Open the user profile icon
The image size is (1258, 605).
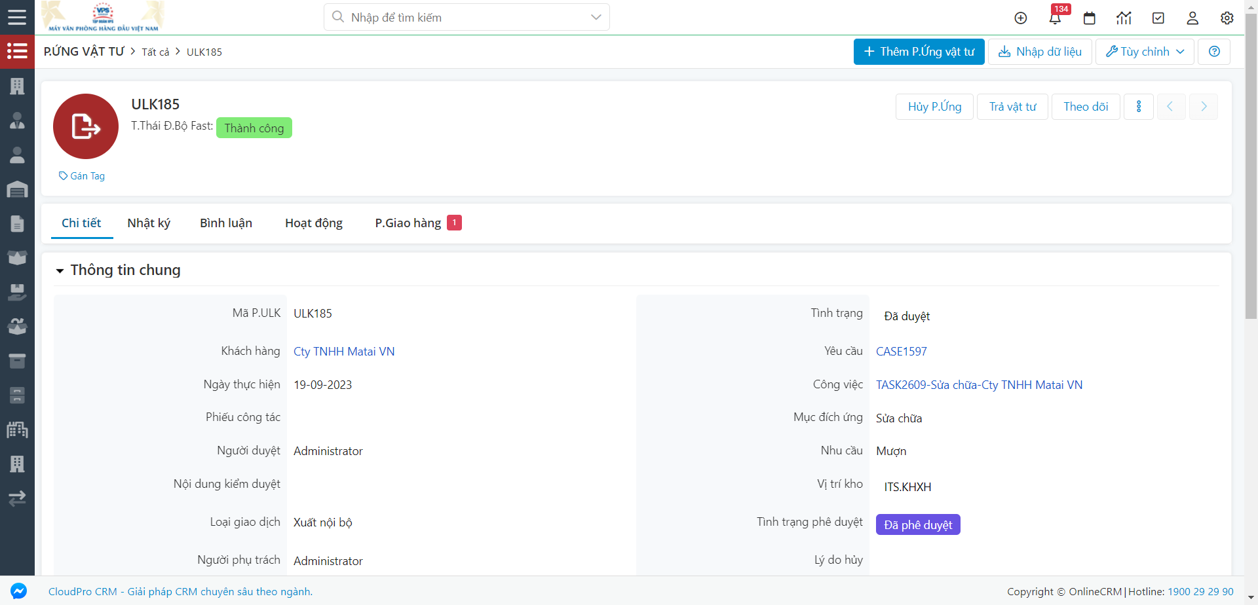coord(1192,18)
